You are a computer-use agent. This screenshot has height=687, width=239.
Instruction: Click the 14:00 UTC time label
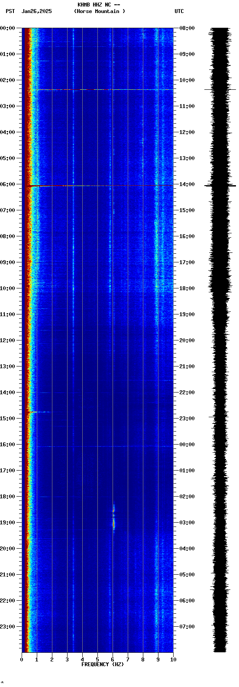click(187, 184)
